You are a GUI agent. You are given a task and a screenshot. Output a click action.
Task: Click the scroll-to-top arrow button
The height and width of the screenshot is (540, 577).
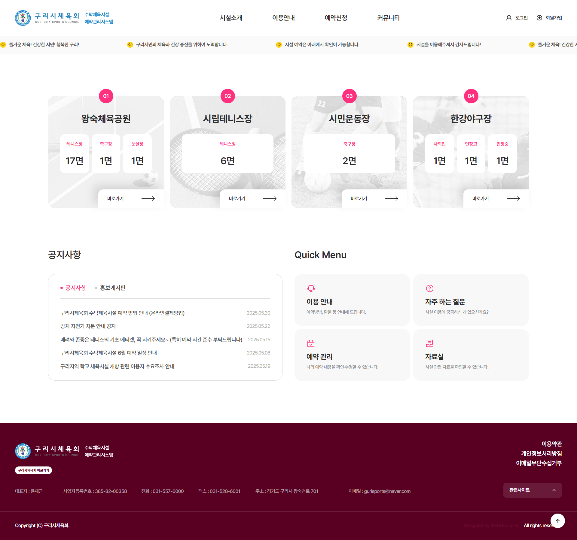coord(558,521)
